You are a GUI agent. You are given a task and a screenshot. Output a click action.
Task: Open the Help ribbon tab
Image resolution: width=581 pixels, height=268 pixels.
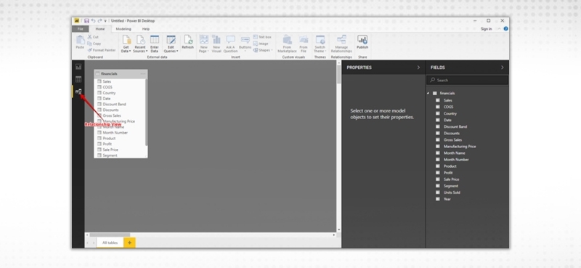[146, 29]
